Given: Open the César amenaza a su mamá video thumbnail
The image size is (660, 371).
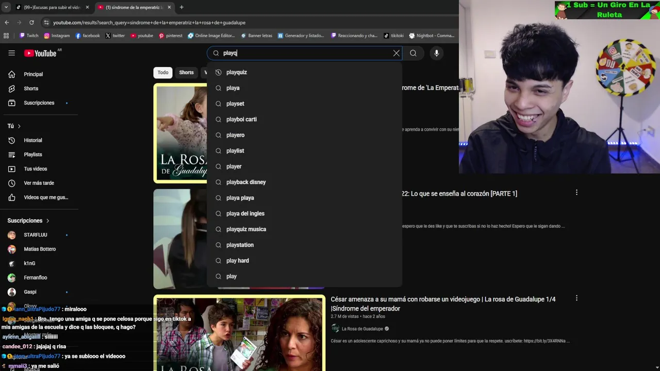Looking at the screenshot, I should 239,333.
